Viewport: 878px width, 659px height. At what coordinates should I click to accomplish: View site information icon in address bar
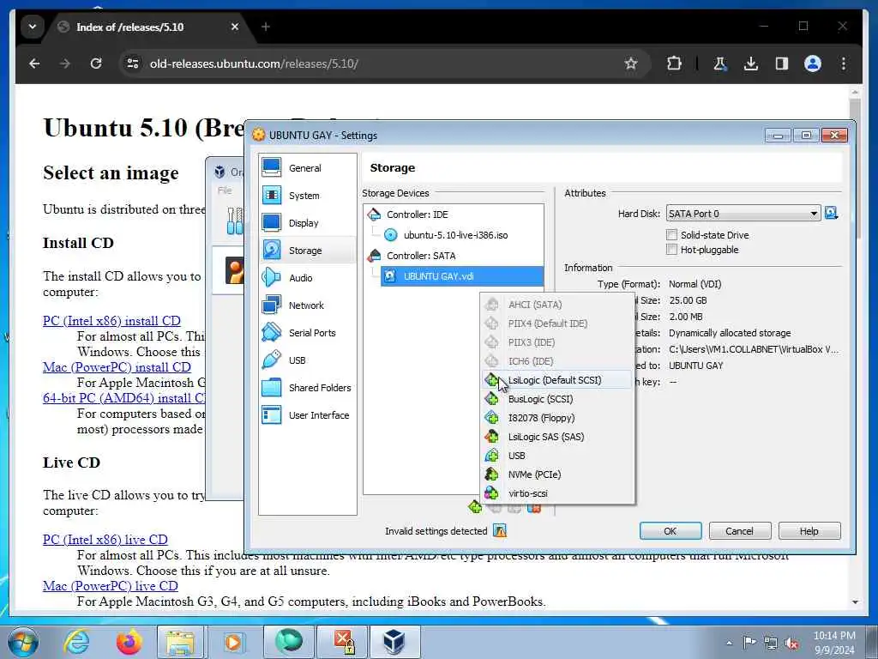(x=133, y=63)
